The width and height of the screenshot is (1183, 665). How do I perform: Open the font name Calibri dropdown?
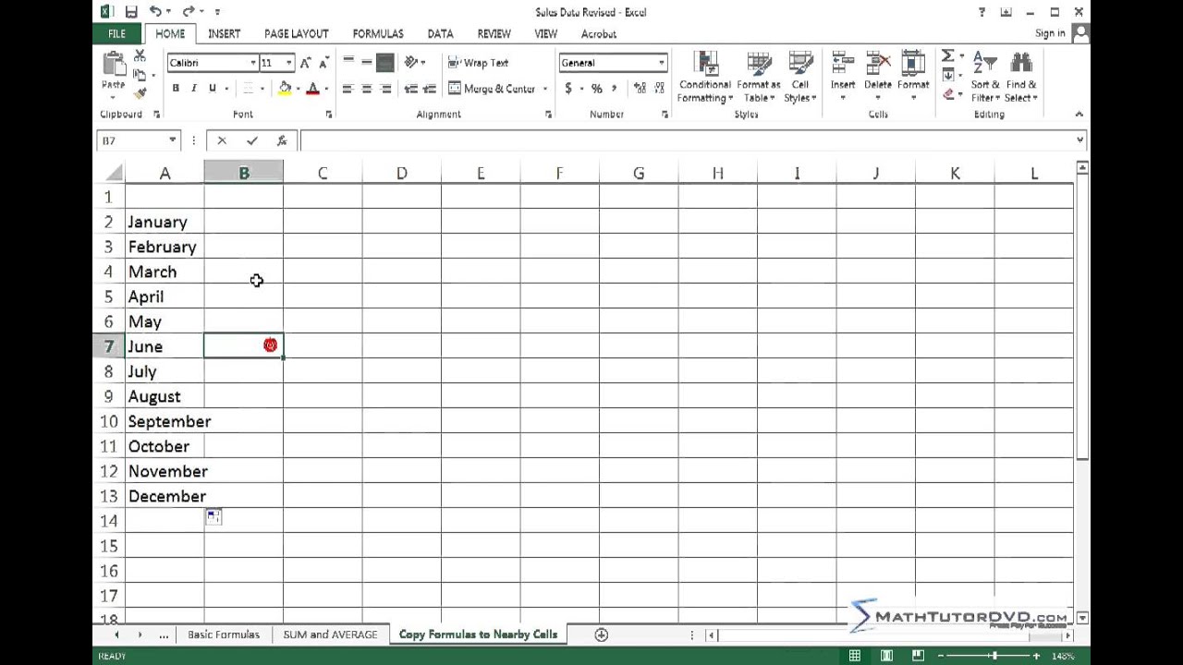click(252, 63)
